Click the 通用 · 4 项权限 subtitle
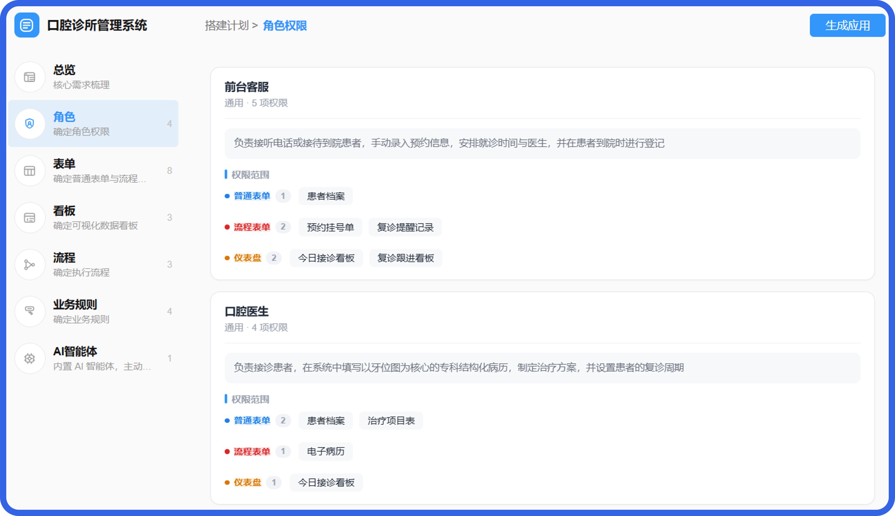Screen dimensions: 895x516 click(256, 327)
